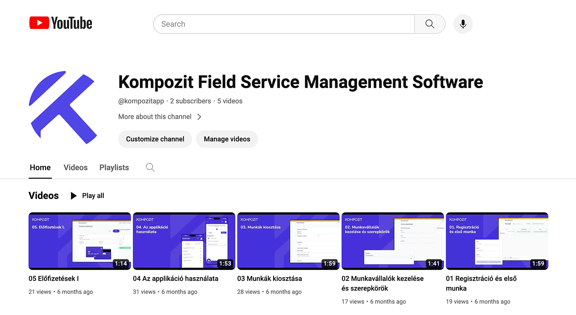
Task: Click title 04 Az applikáció használata
Action: [176, 279]
